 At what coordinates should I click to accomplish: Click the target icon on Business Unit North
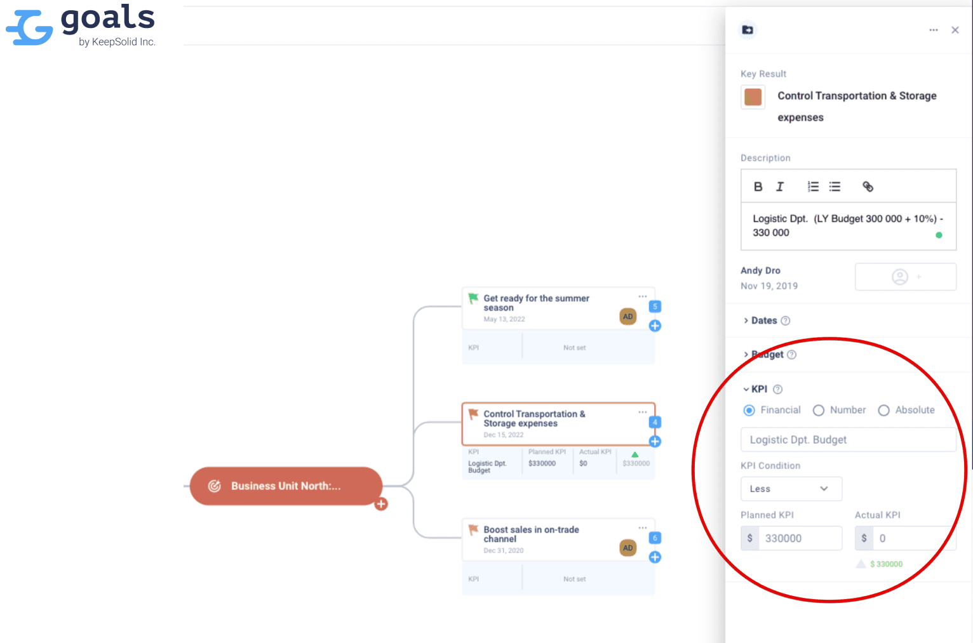tap(215, 486)
